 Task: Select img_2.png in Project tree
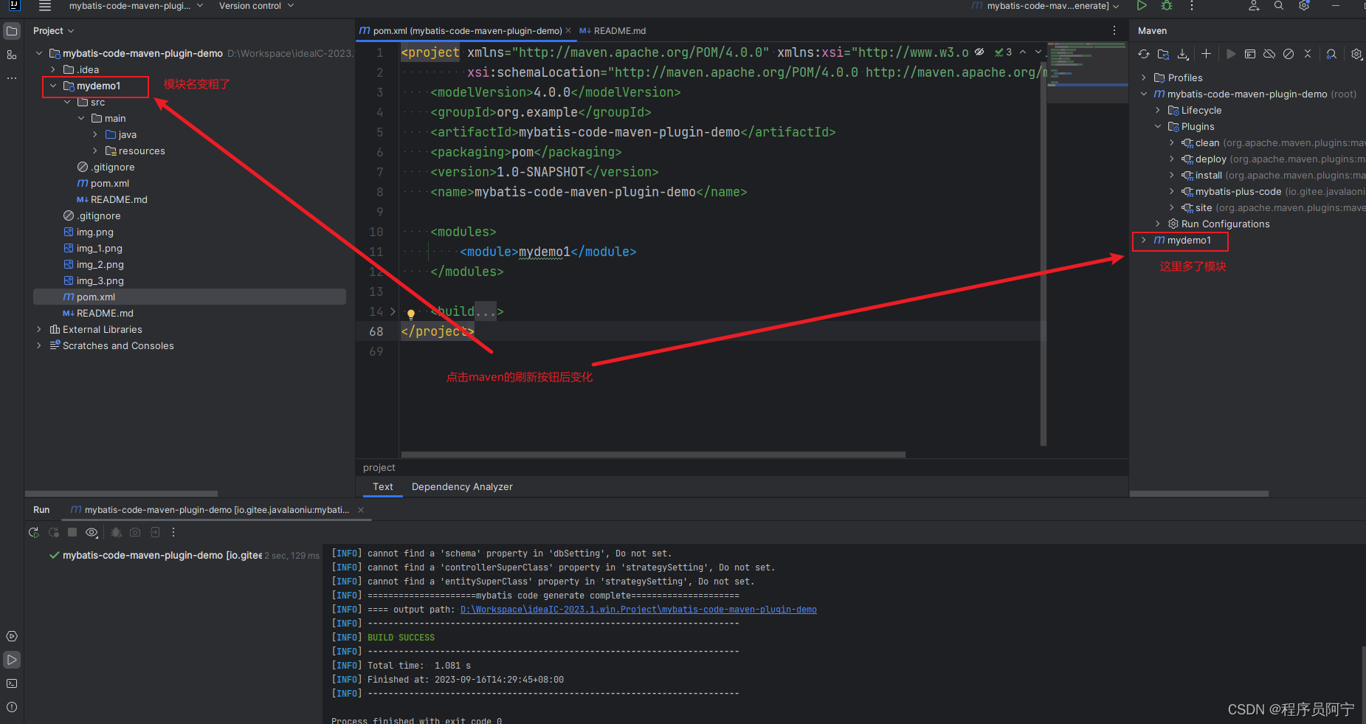coord(93,265)
